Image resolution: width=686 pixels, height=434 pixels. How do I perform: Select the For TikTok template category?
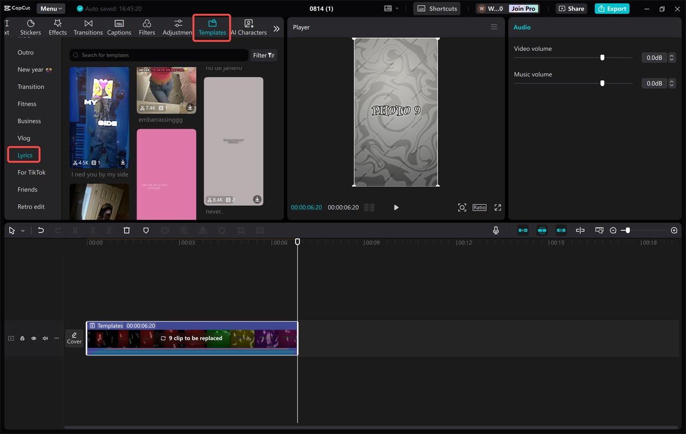32,173
